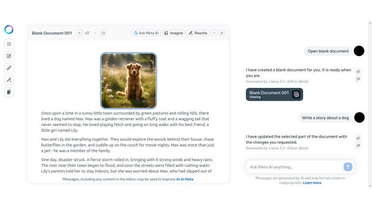Screen dimensions: 372x209
Task: Open version history clock icon
Action: point(103,33)
